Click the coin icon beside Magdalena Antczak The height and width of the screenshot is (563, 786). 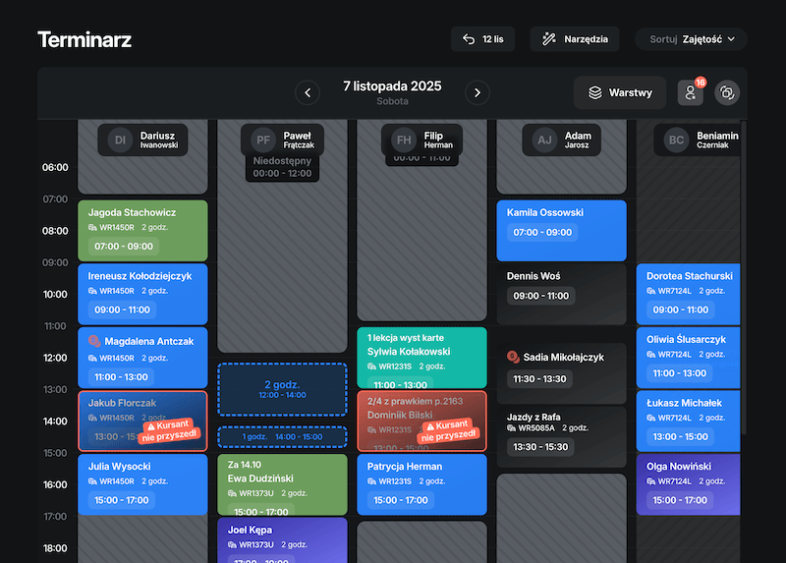[94, 341]
